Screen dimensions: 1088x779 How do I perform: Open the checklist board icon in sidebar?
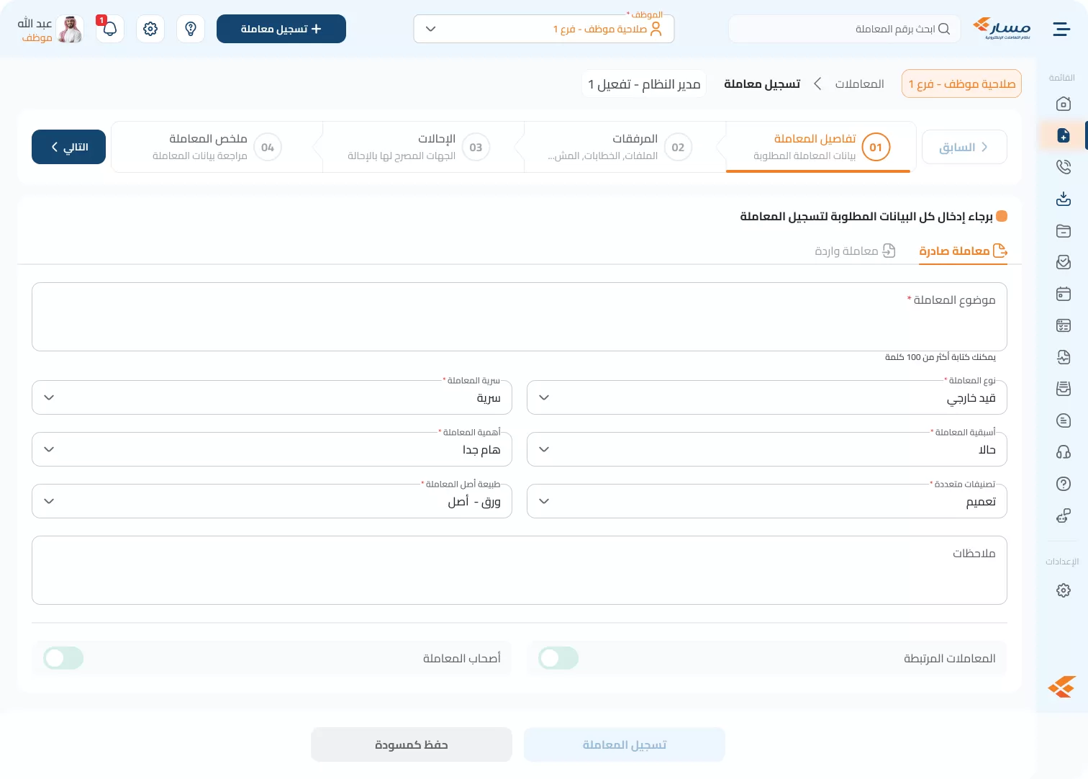tap(1064, 325)
